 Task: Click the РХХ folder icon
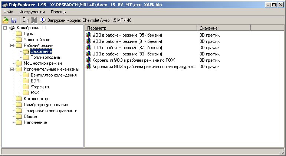26,93
